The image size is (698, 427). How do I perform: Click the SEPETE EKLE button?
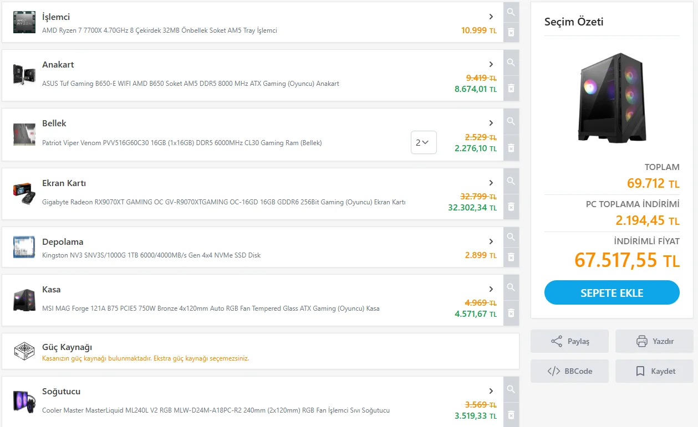point(612,292)
